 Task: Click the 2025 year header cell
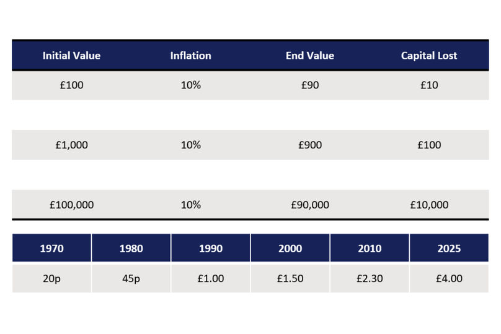tap(449, 249)
